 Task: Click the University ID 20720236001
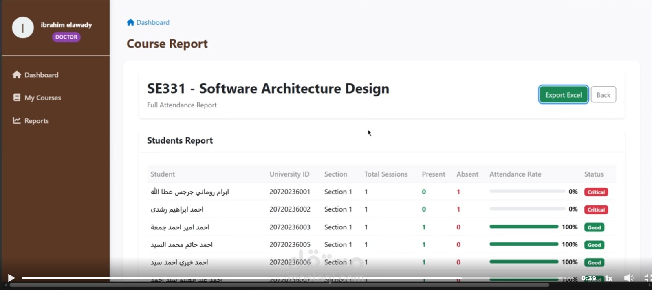pyautogui.click(x=290, y=192)
